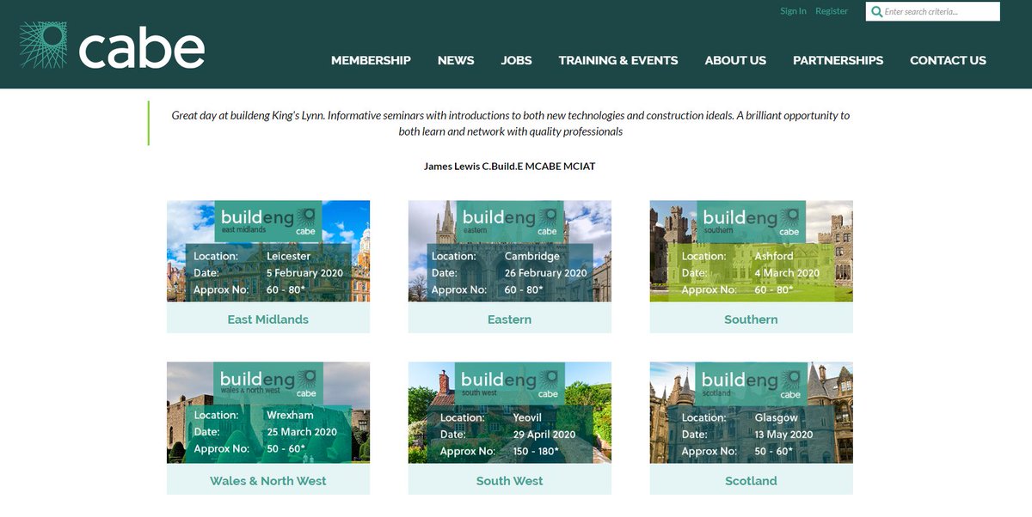Click the Eastern caption link

point(510,319)
